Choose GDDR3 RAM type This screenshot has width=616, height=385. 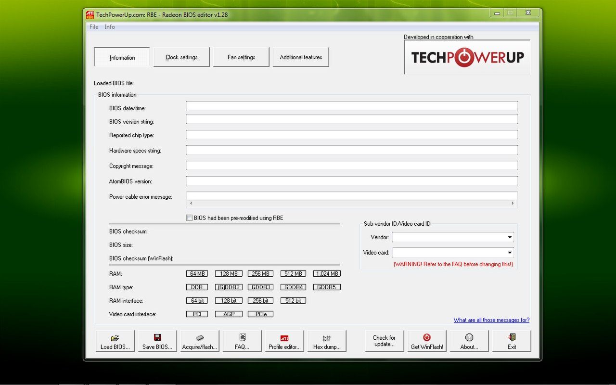point(260,287)
